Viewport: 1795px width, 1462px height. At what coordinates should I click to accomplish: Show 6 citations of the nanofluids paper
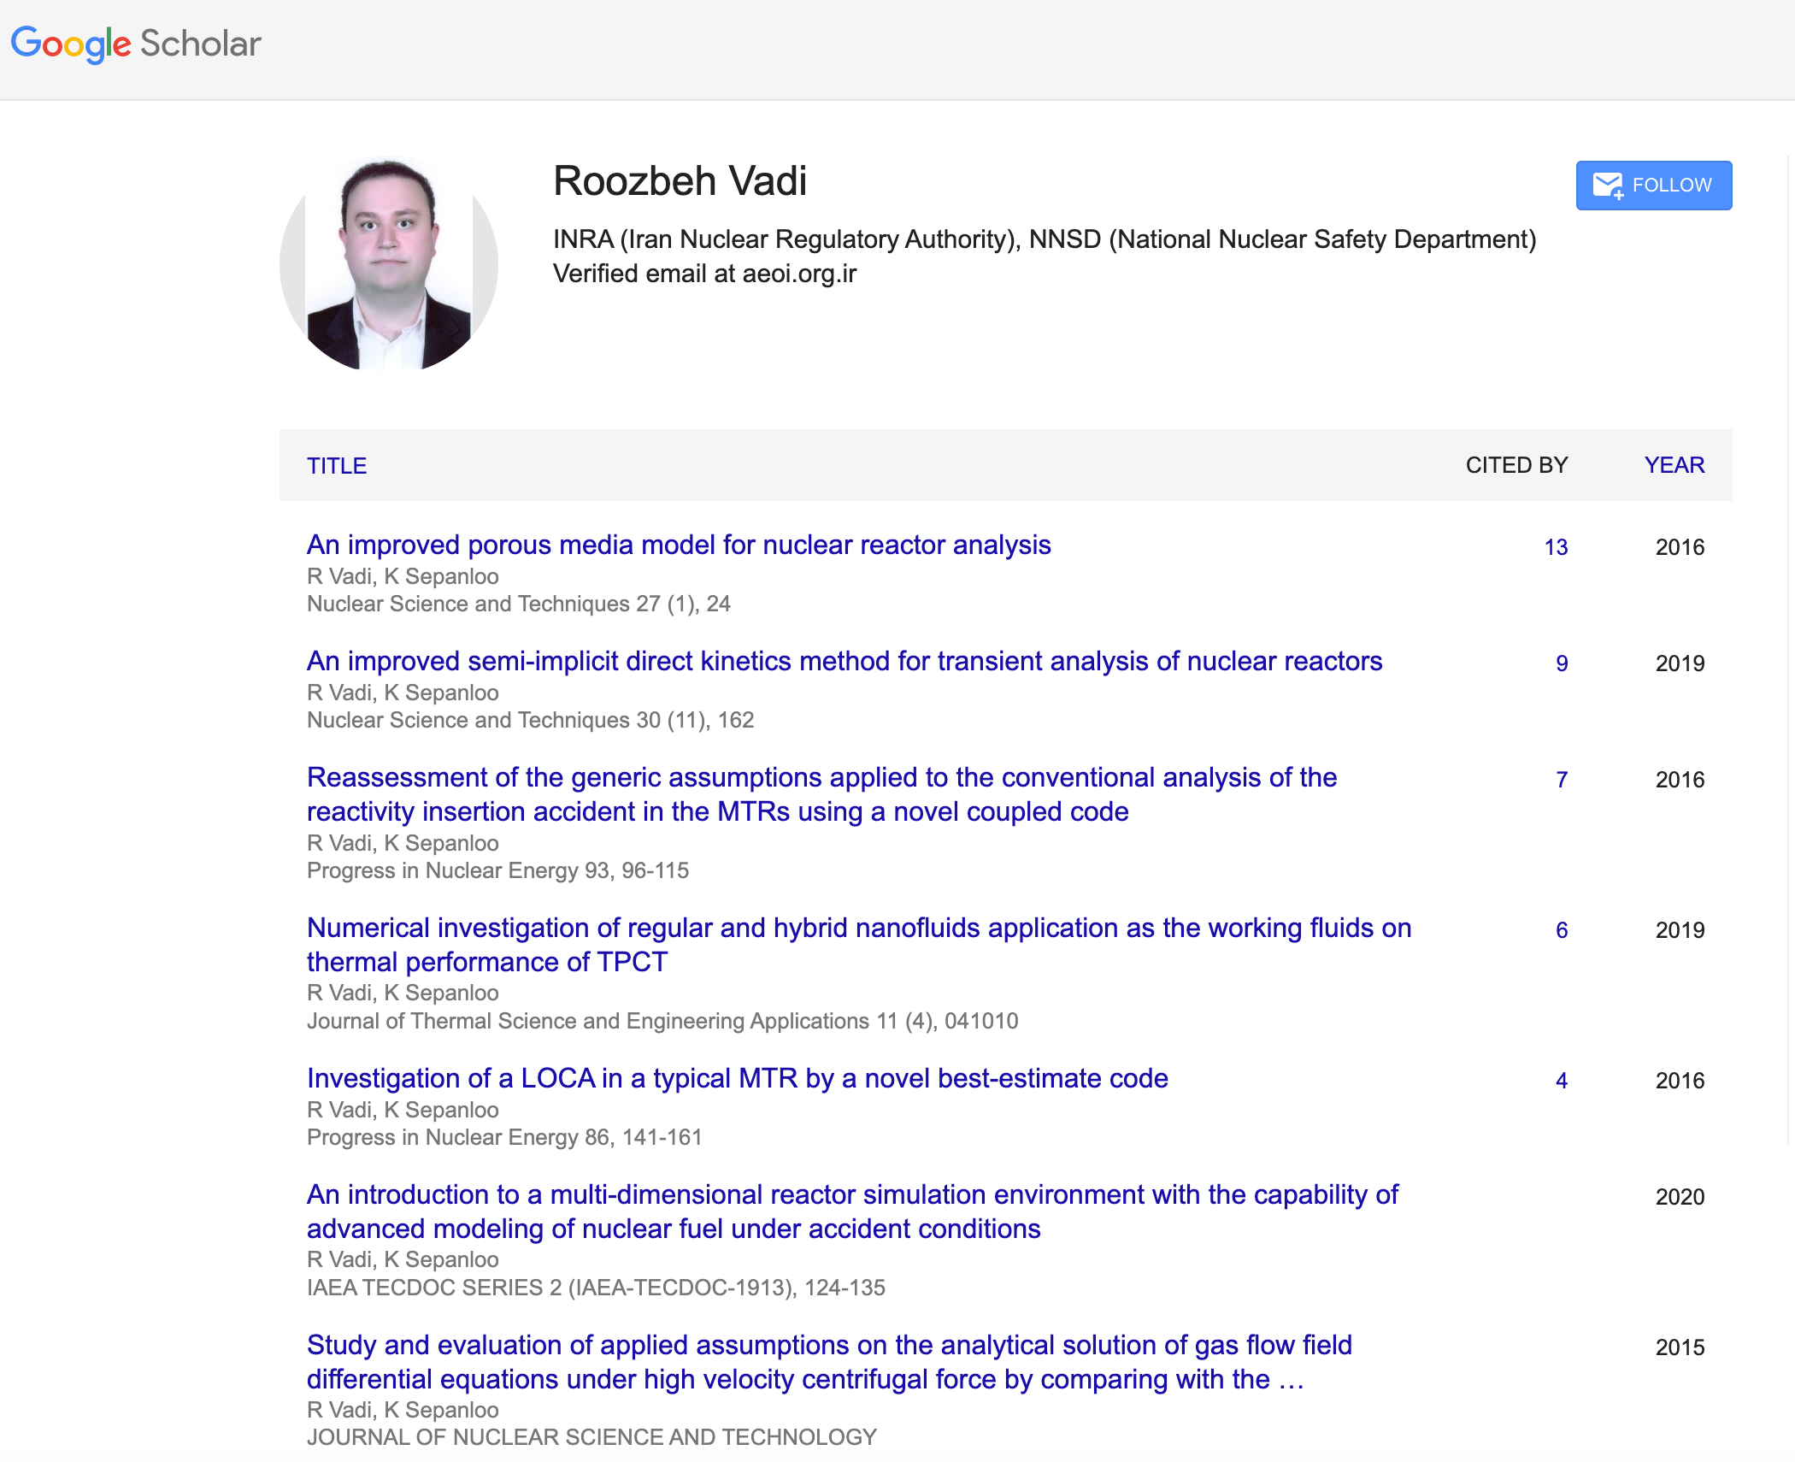1561,930
